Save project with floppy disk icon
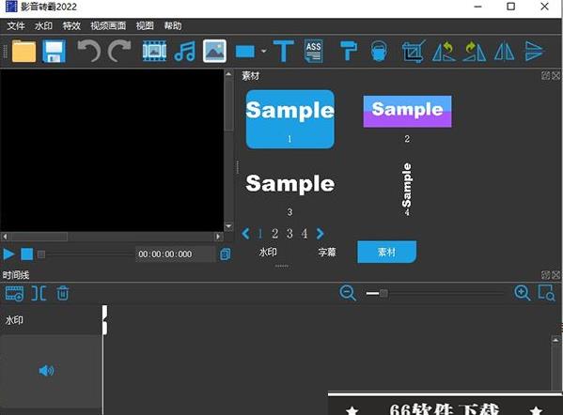Image resolution: width=563 pixels, height=415 pixels. (x=55, y=52)
